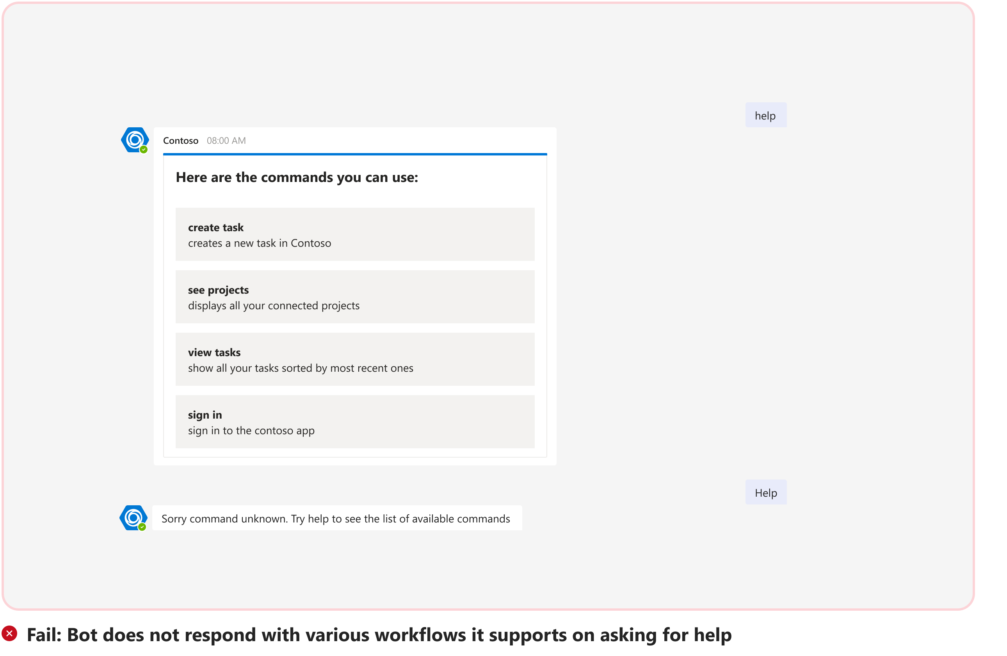
Task: Select the 'create task' command card
Action: click(355, 234)
